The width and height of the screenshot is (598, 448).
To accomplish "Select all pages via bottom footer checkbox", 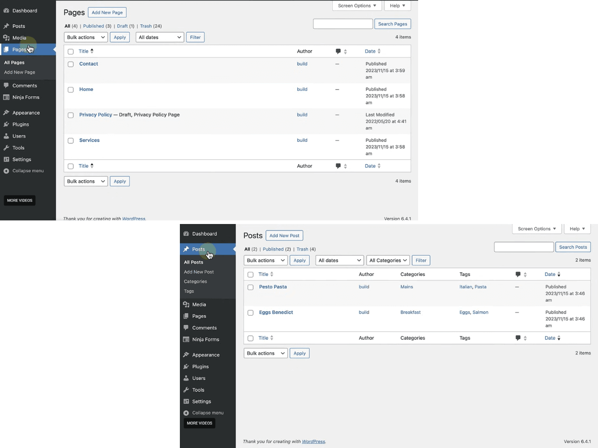I will pyautogui.click(x=71, y=166).
